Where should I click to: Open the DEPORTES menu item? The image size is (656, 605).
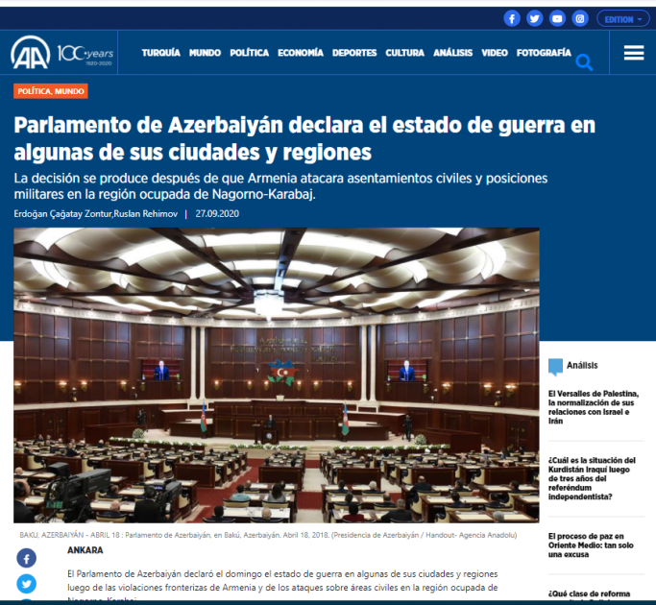pyautogui.click(x=354, y=53)
